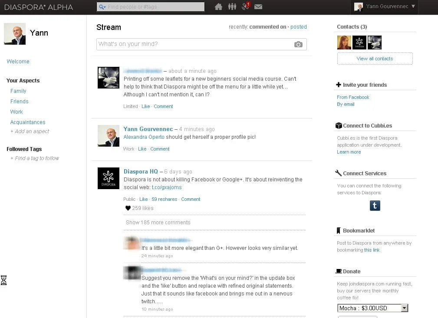The width and height of the screenshot is (438, 318).
Task: Click View all contacts button
Action: (375, 59)
